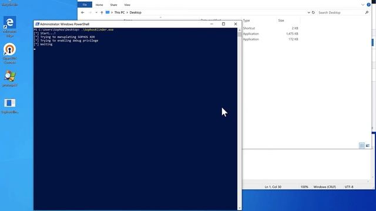376x211 pixels.
Task: Select the 172 KB Application row
Action: 270,39
